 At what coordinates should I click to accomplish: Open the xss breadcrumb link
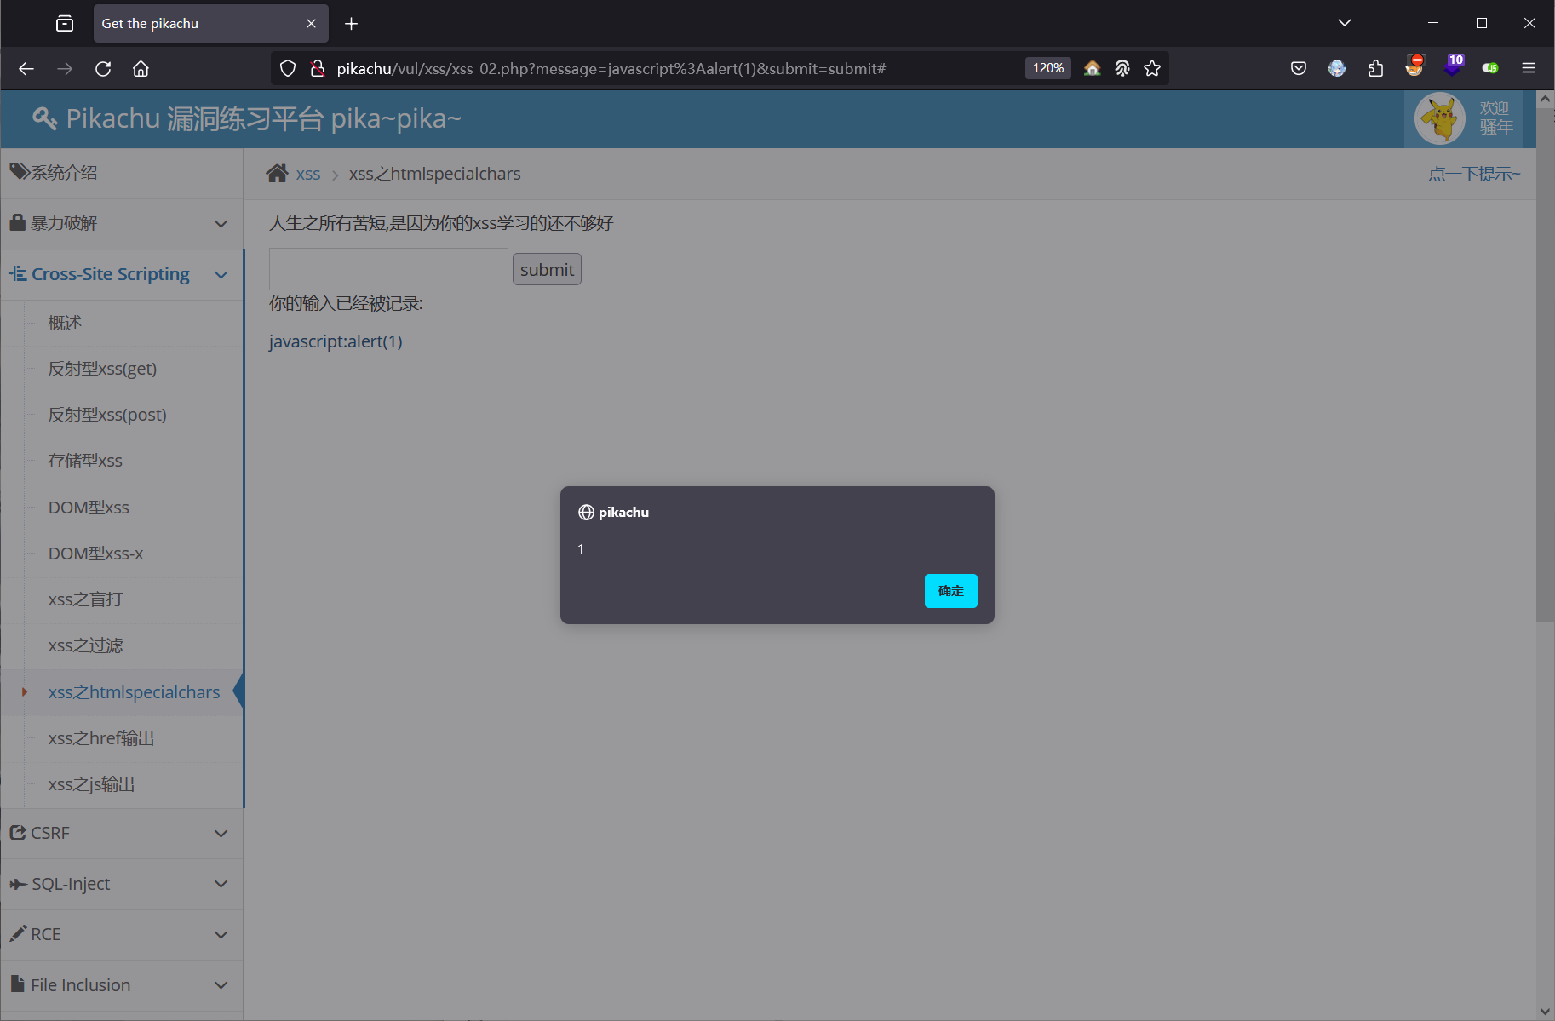click(x=308, y=175)
